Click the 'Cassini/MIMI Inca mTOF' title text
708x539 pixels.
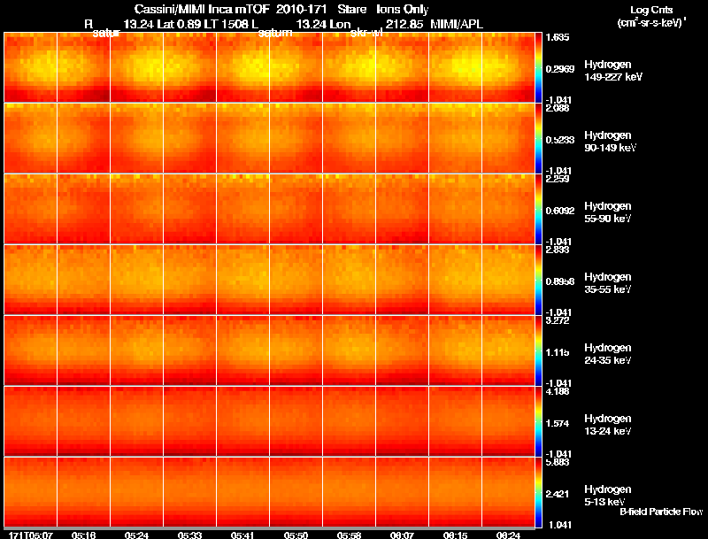click(x=202, y=9)
